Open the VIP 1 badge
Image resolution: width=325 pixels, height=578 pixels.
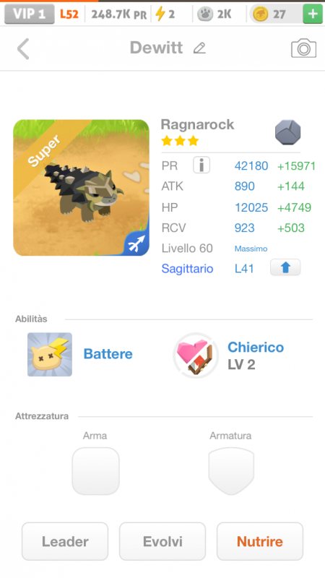point(30,14)
